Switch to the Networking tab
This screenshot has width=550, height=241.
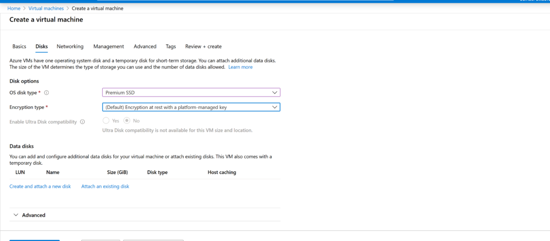[x=70, y=47]
